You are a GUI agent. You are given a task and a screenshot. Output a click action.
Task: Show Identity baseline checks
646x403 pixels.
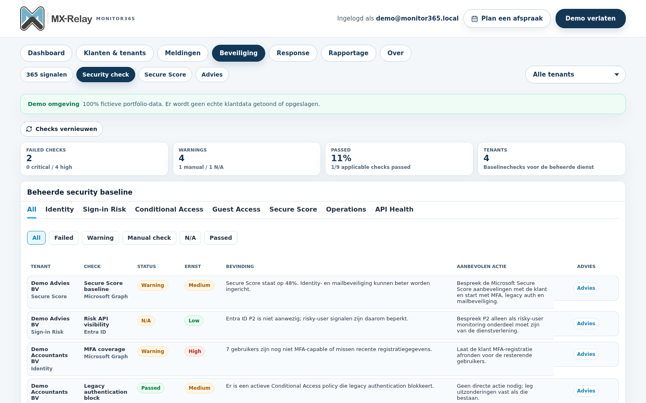59,210
